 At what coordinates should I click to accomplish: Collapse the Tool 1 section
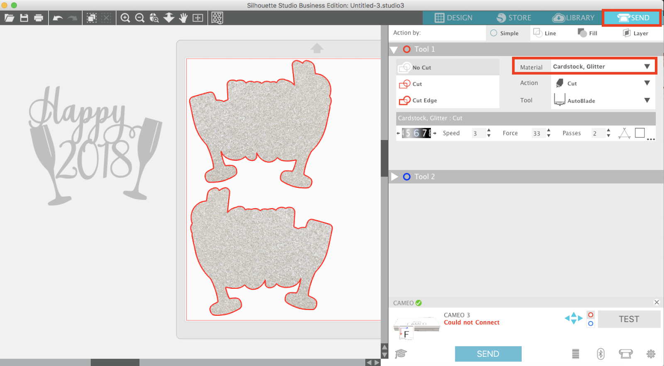click(394, 50)
